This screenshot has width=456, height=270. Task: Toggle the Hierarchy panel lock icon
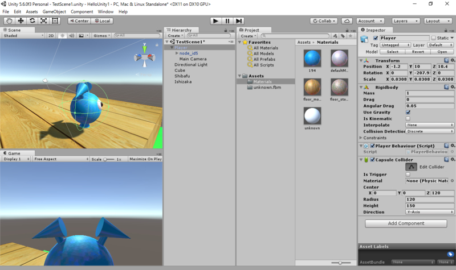pos(225,31)
